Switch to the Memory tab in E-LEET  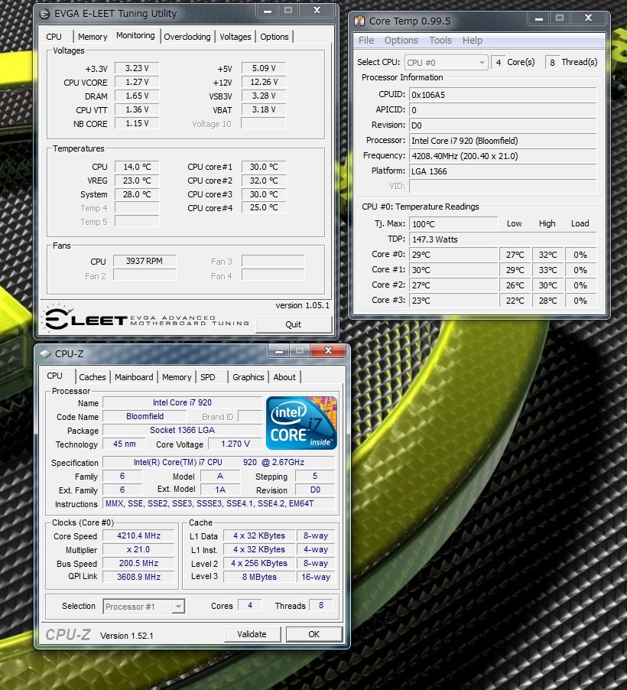coord(93,37)
